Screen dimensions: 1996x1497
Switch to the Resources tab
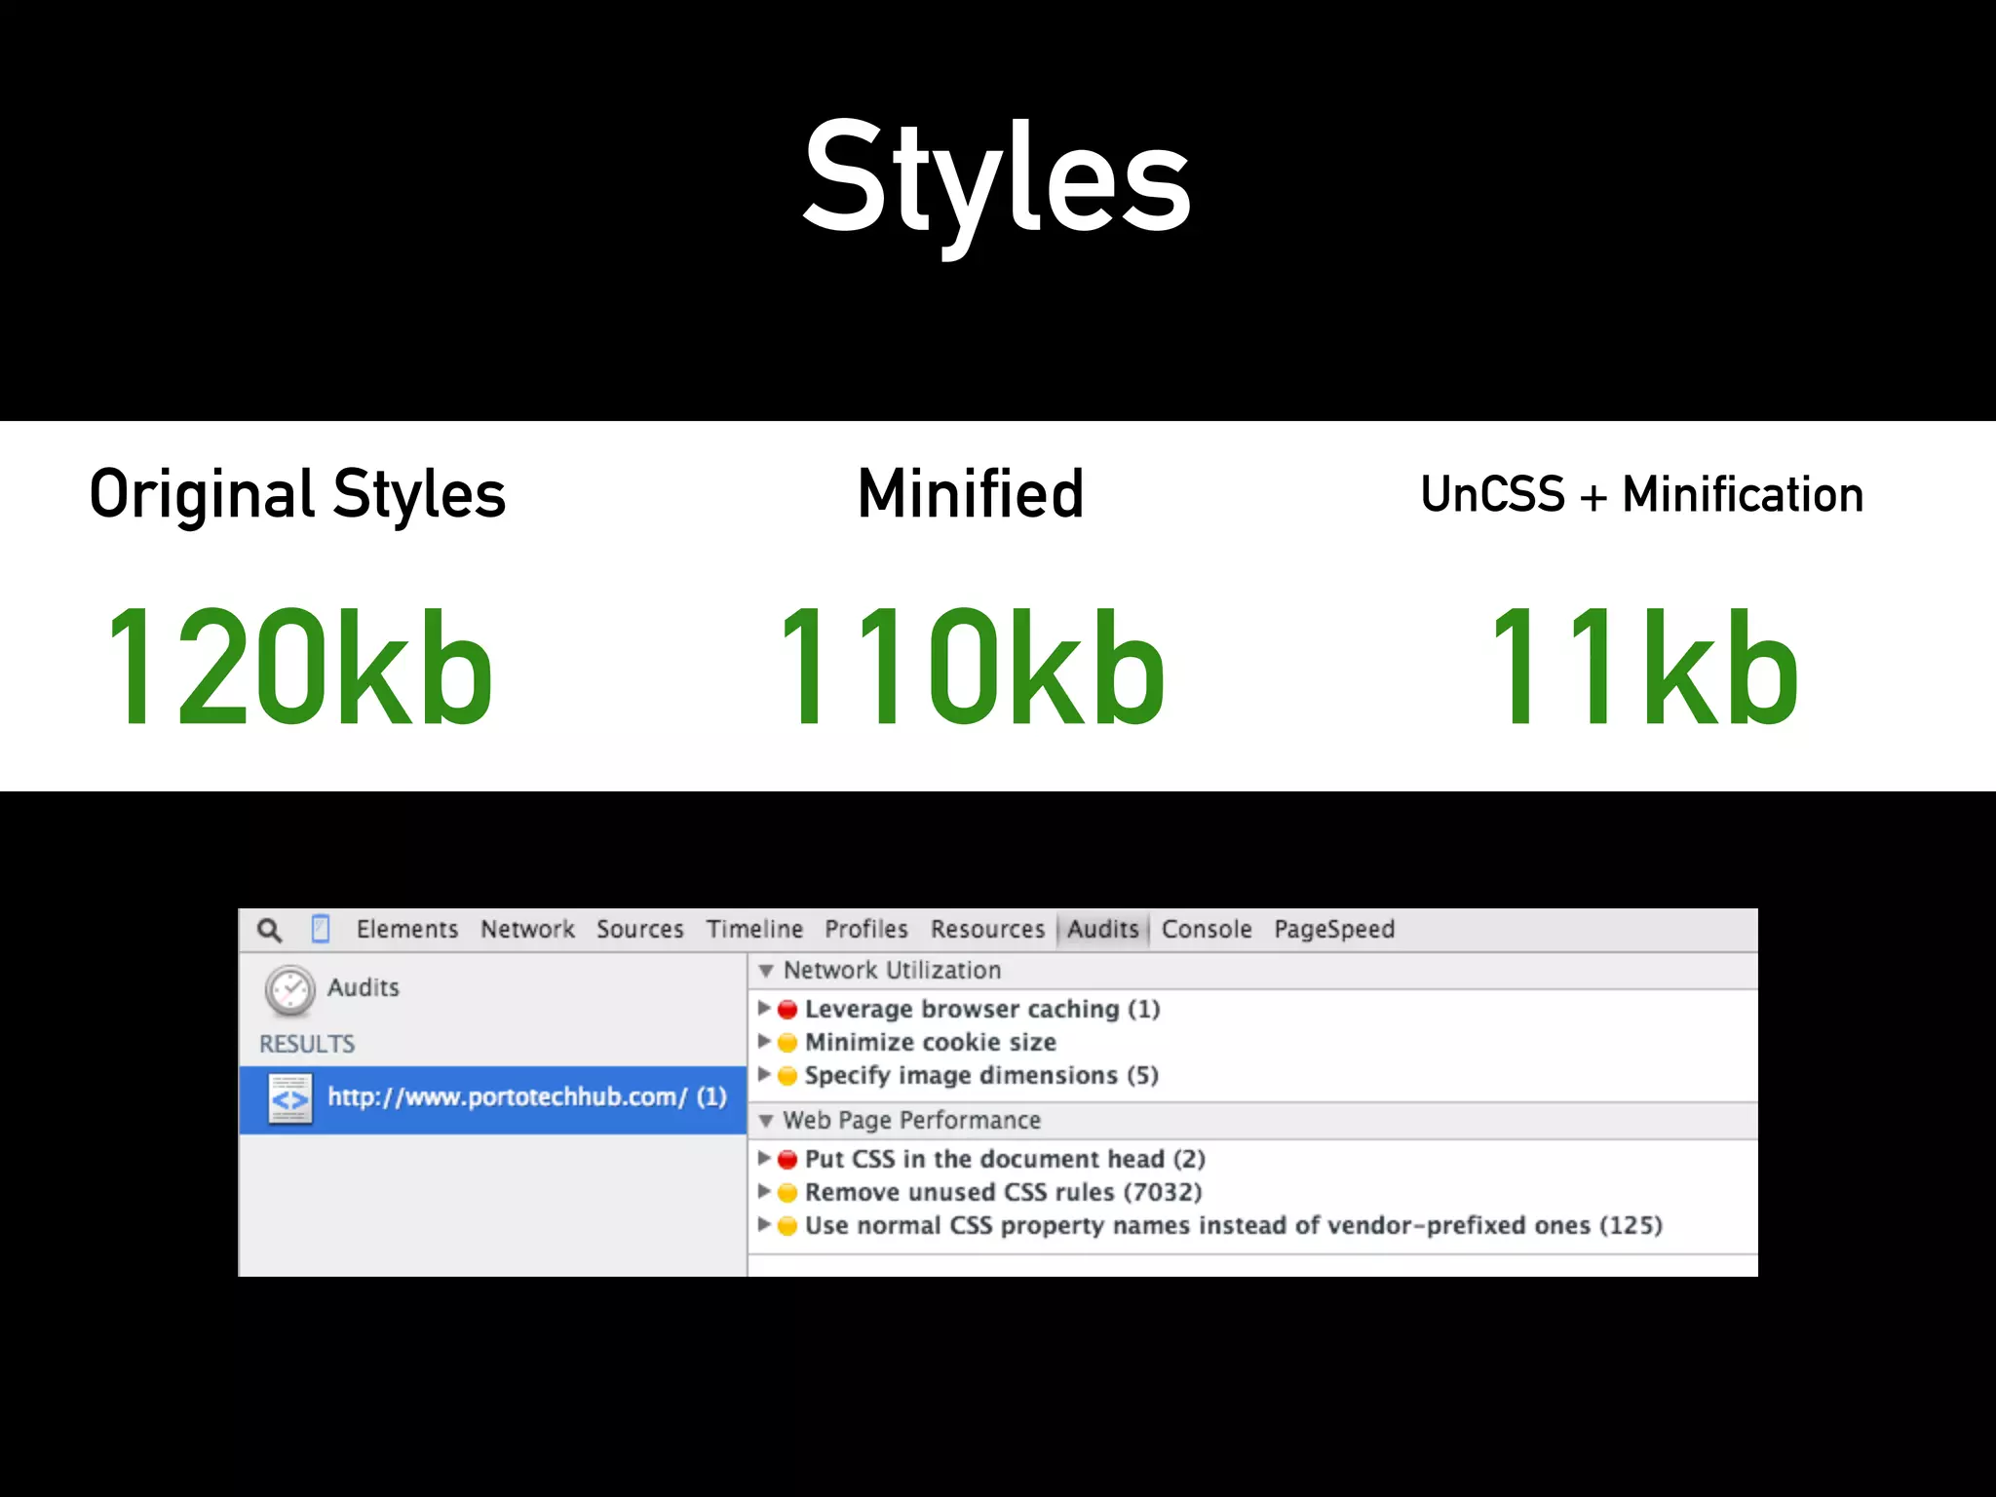(x=987, y=929)
